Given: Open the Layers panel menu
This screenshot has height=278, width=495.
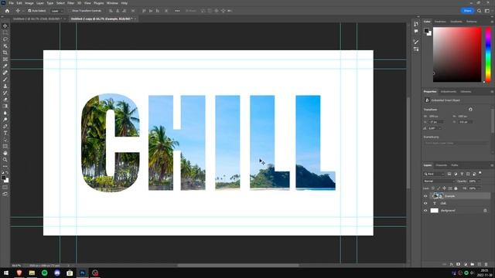Looking at the screenshot, I should pyautogui.click(x=492, y=165).
